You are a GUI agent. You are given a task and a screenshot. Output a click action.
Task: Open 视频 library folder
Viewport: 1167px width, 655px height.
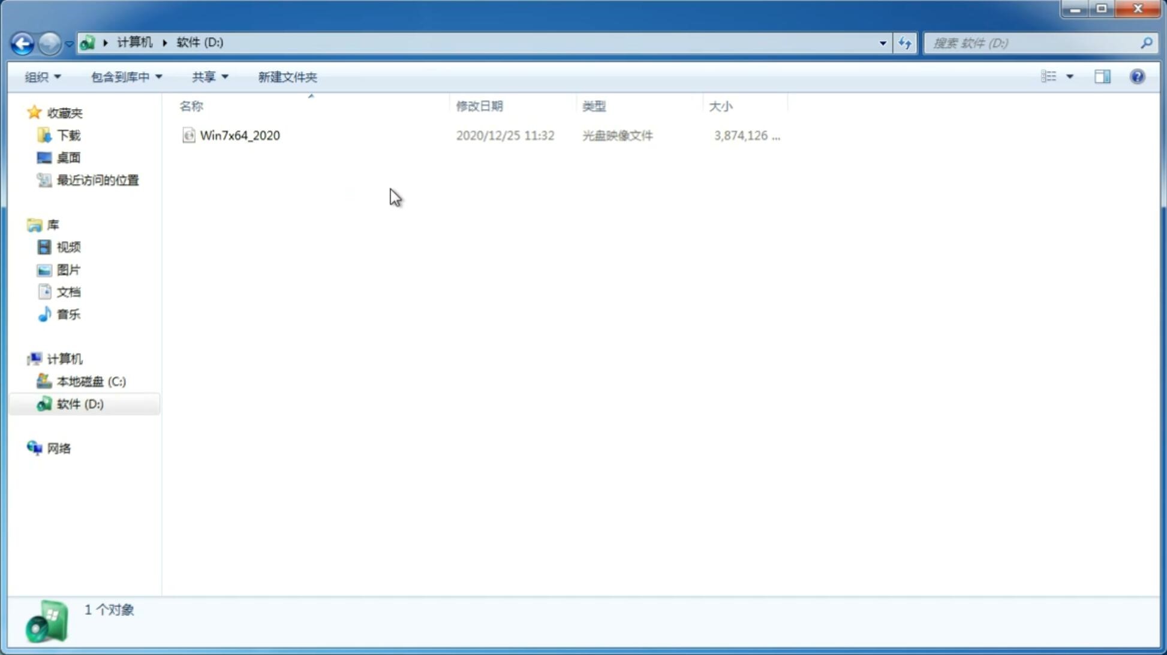(x=68, y=247)
